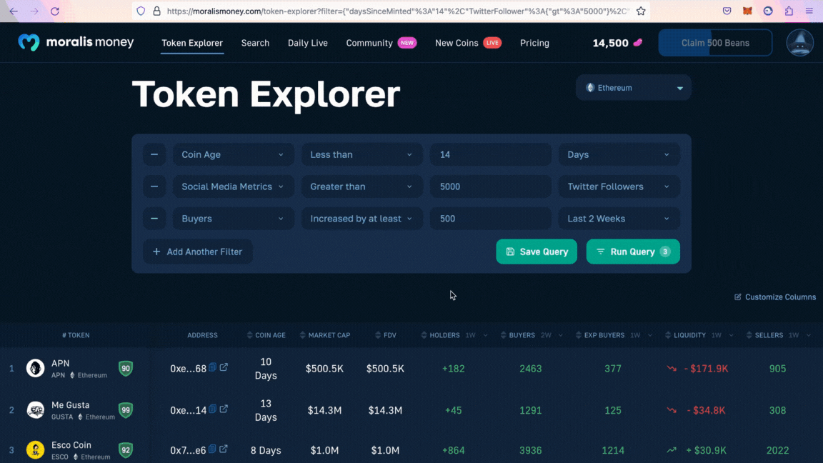
Task: Click the Esco Coin token name
Action: (71, 445)
